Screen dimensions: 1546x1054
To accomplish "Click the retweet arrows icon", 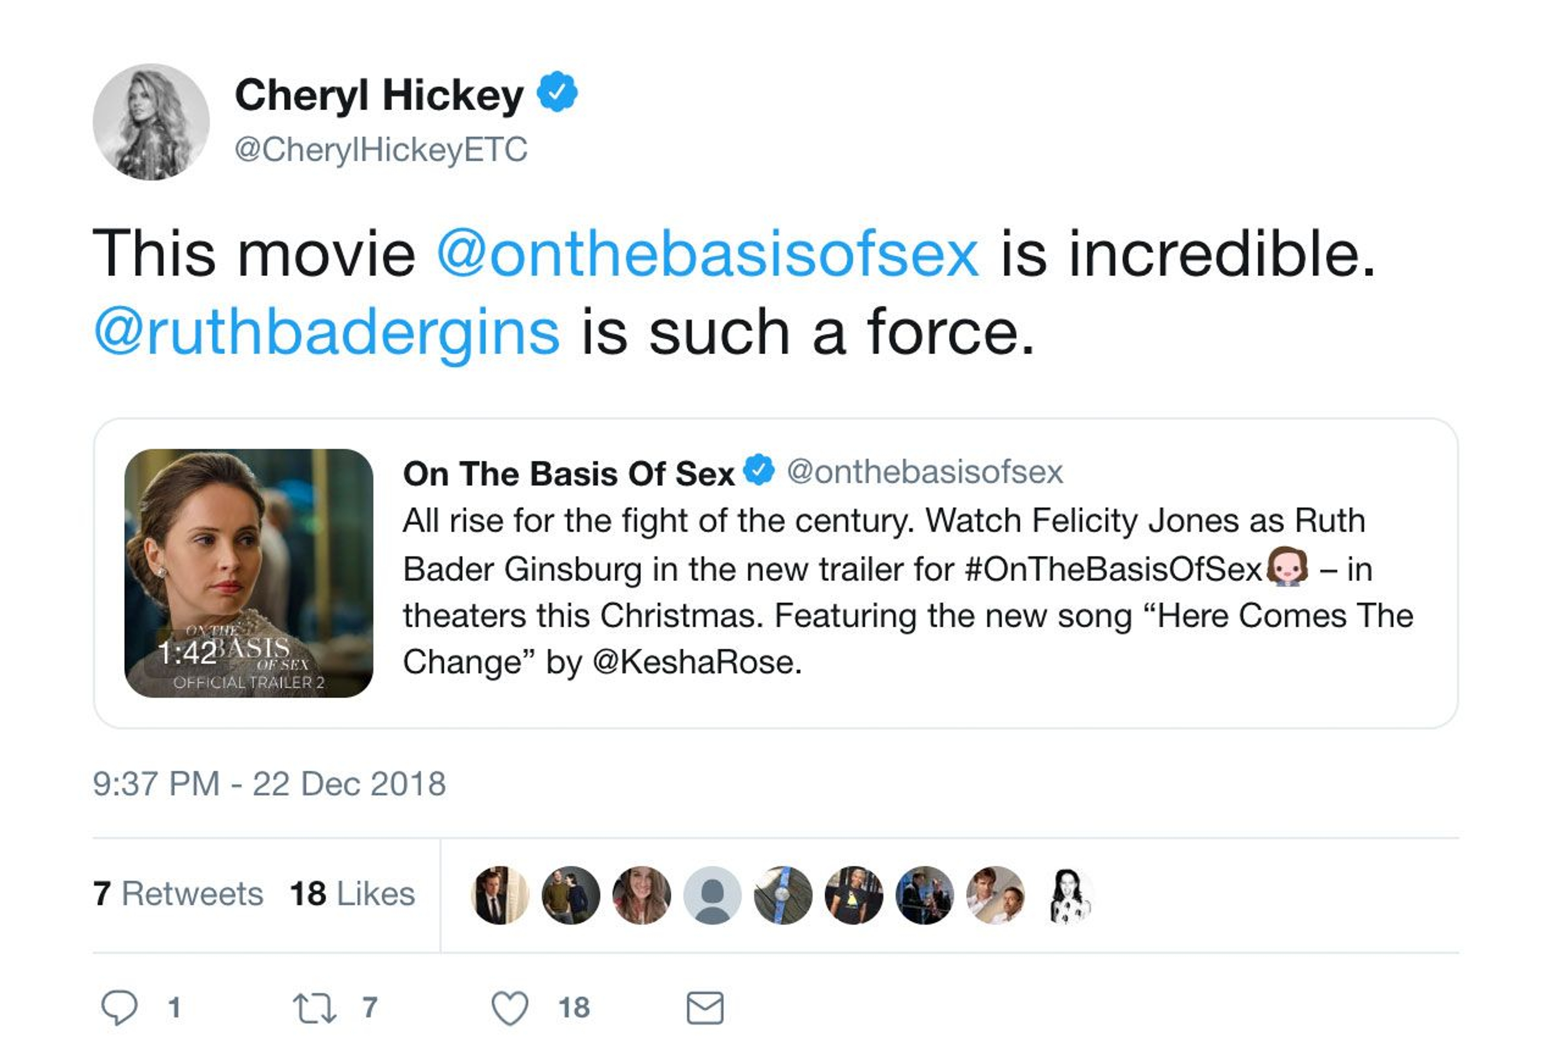I will (x=315, y=1007).
